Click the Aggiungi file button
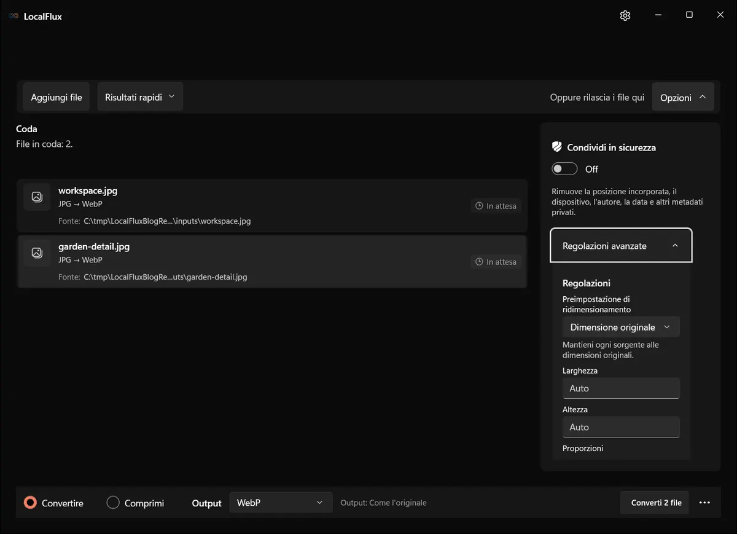Screen dimensions: 737x534 pyautogui.click(x=57, y=97)
